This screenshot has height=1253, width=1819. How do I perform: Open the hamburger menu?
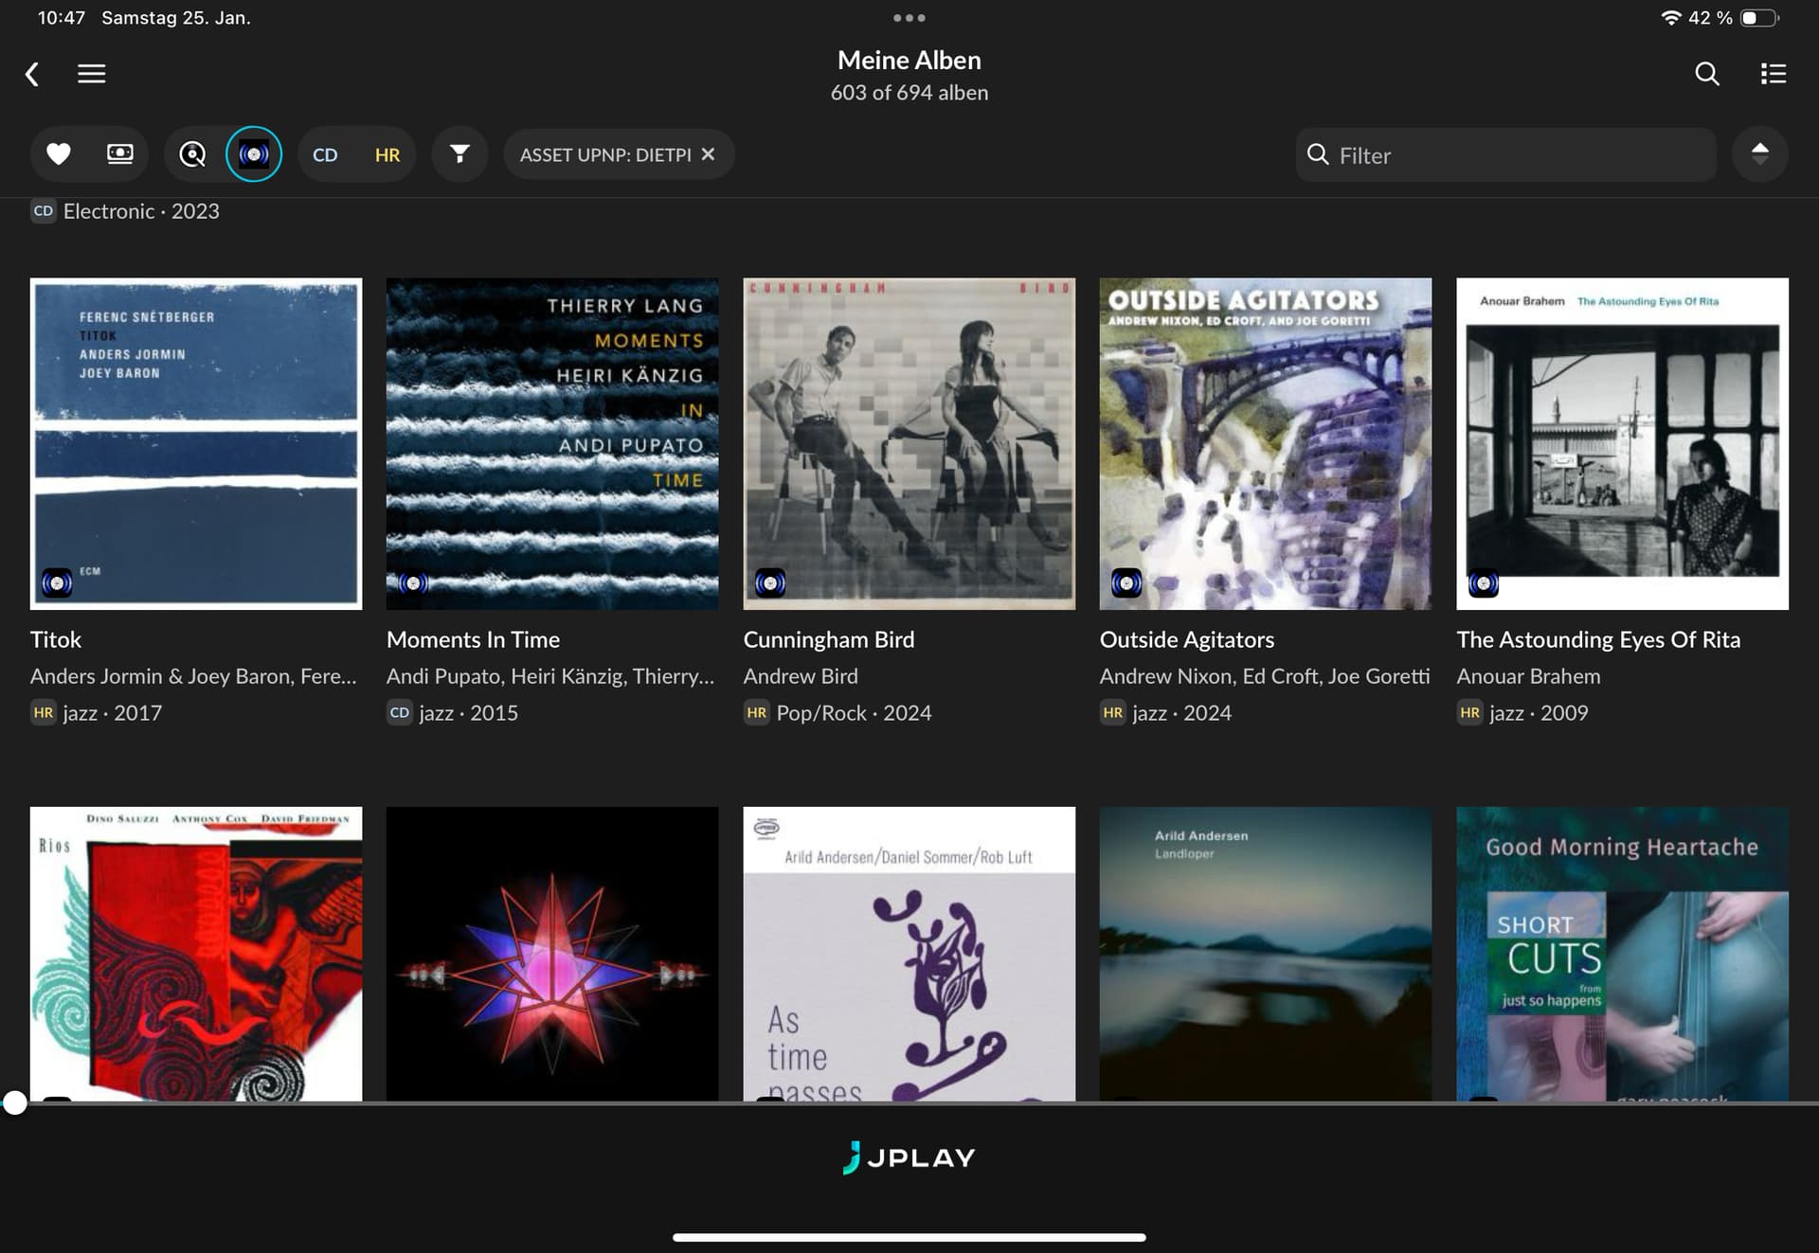[x=91, y=74]
